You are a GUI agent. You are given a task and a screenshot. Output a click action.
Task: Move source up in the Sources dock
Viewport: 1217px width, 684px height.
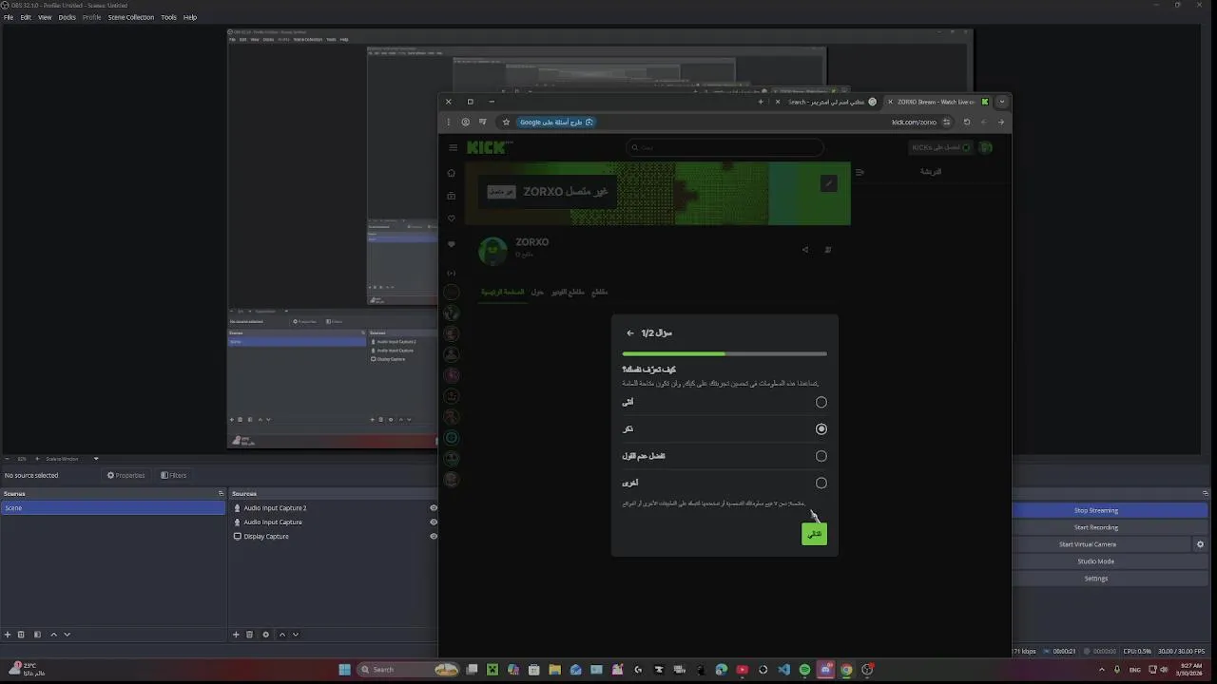click(281, 635)
